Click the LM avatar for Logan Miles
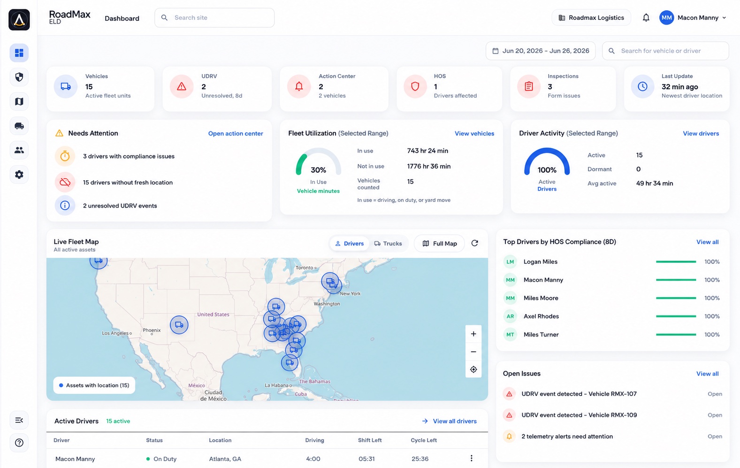The height and width of the screenshot is (468, 740). (x=510, y=262)
